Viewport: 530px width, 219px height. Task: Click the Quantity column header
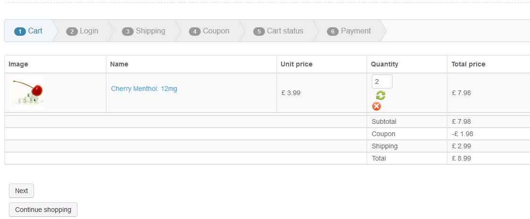385,64
